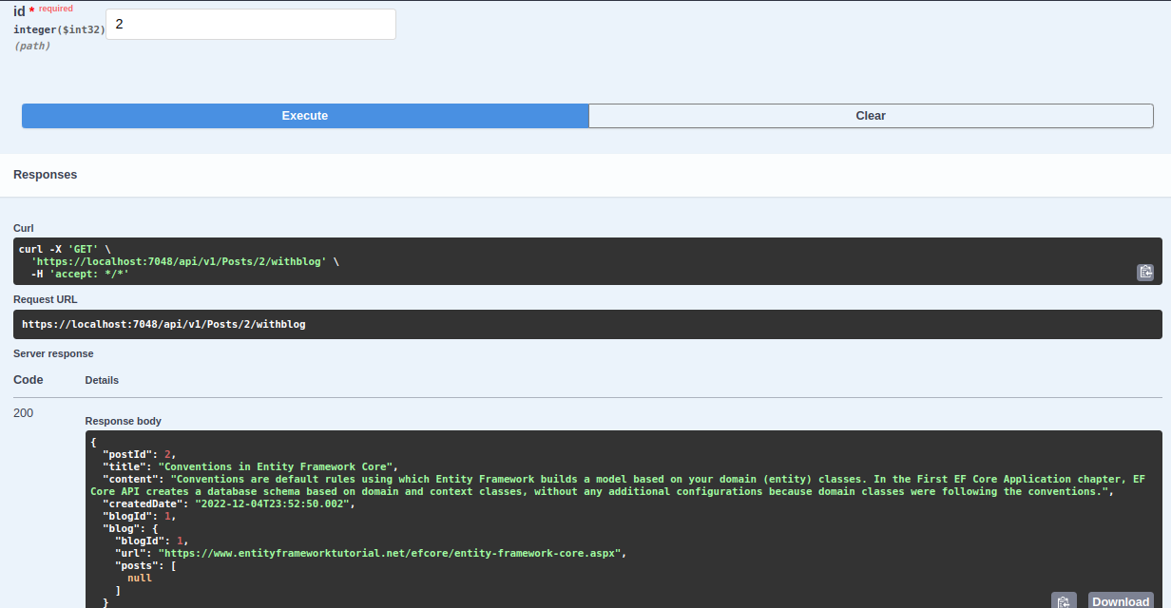Image resolution: width=1171 pixels, height=608 pixels.
Task: Click the Response body label
Action: (x=123, y=420)
